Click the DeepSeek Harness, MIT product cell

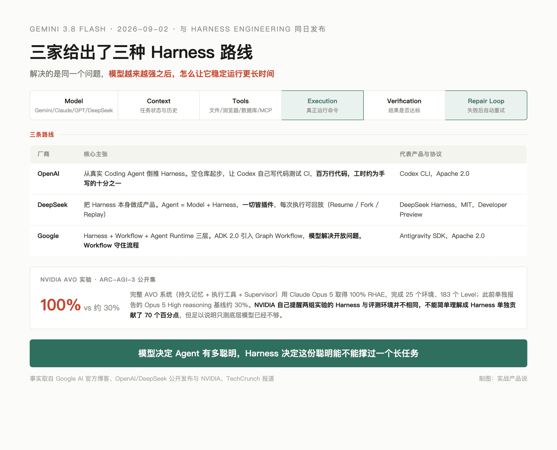tap(453, 210)
